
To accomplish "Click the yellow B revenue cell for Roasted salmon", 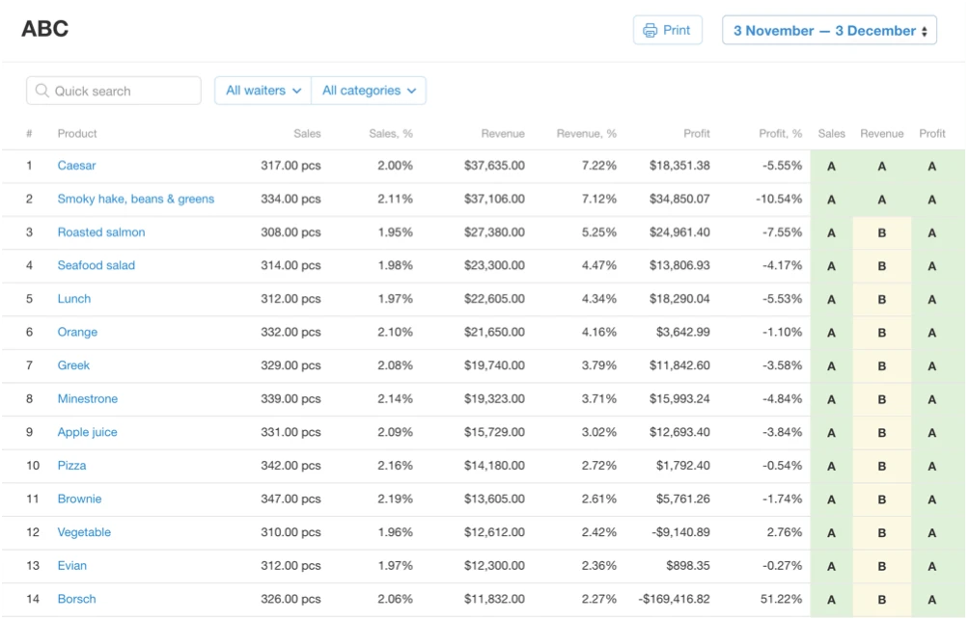I will click(882, 232).
